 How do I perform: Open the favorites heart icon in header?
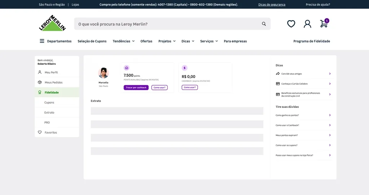point(291,24)
